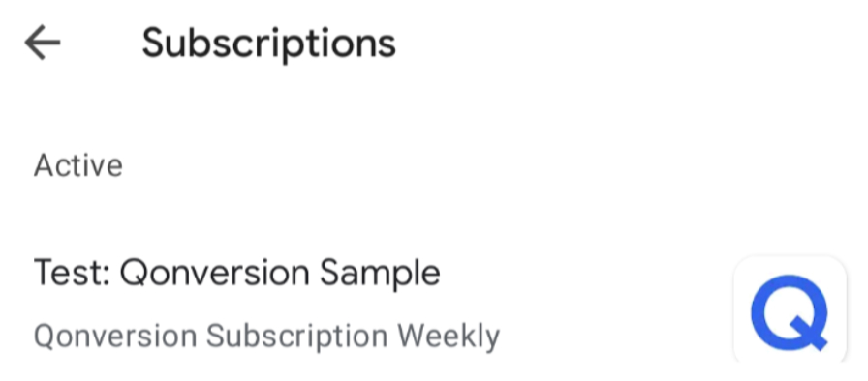The height and width of the screenshot is (381, 868).
Task: Tap the Active label above subscription list
Action: point(78,165)
